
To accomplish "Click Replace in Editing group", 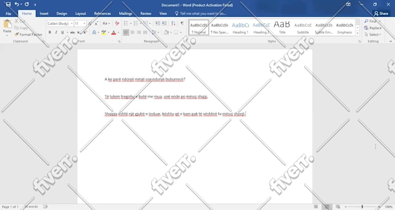I will (x=373, y=28).
